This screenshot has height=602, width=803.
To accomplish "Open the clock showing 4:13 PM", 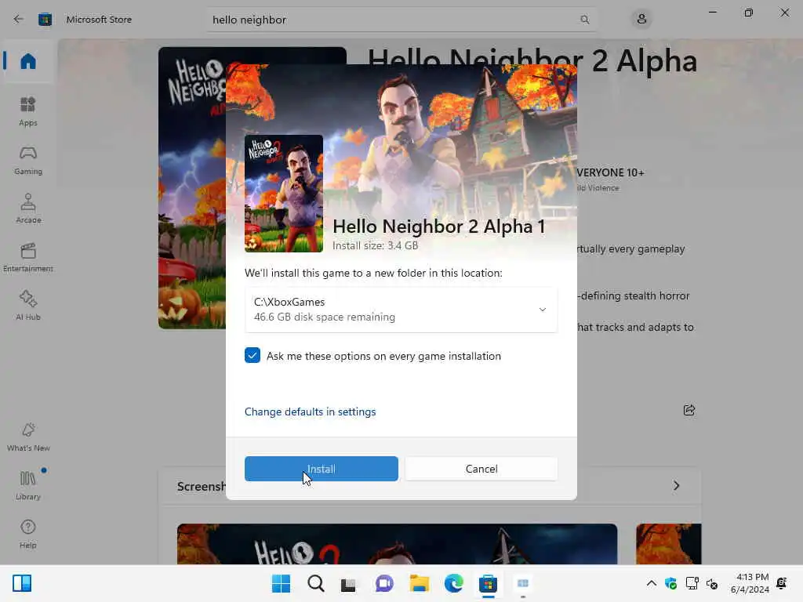I will [750, 583].
